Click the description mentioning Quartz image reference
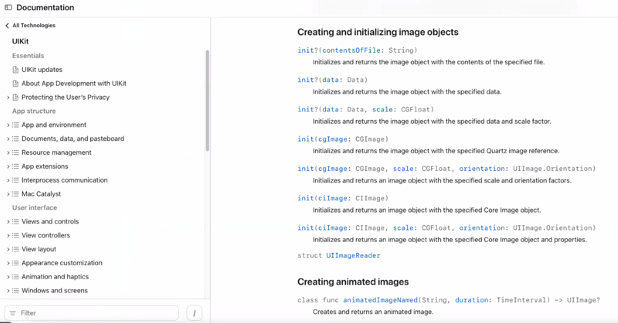This screenshot has height=323, width=618. [x=436, y=151]
